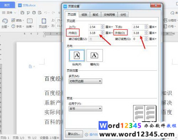Click the Print icon in quick toolbar

[34, 12]
